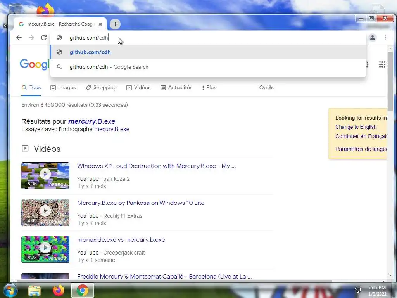The image size is (397, 298).
Task: Open Freddie Mercury & Montserrat Caballé link
Action: (x=164, y=276)
